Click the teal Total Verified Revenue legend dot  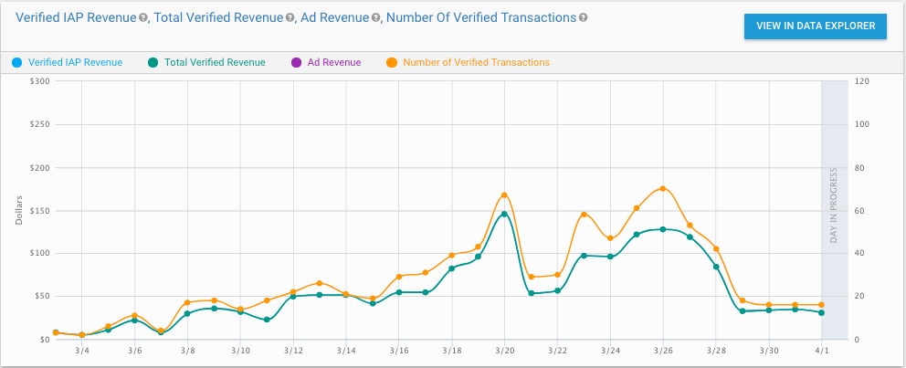pyautogui.click(x=154, y=63)
